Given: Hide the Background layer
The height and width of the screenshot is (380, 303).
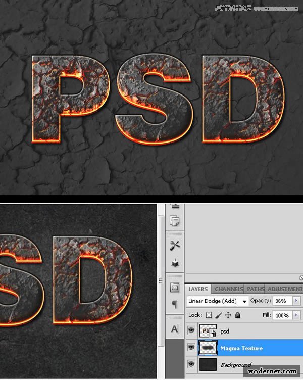Looking at the screenshot, I should click(191, 364).
